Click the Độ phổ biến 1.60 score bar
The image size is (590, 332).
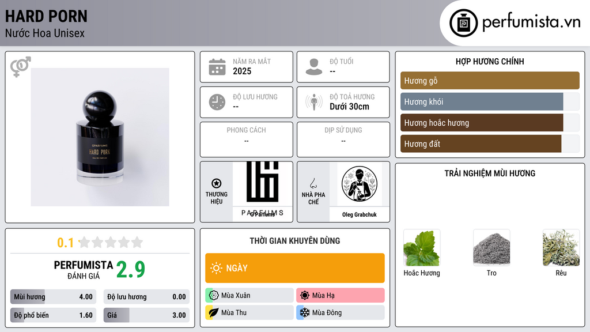pos(54,315)
